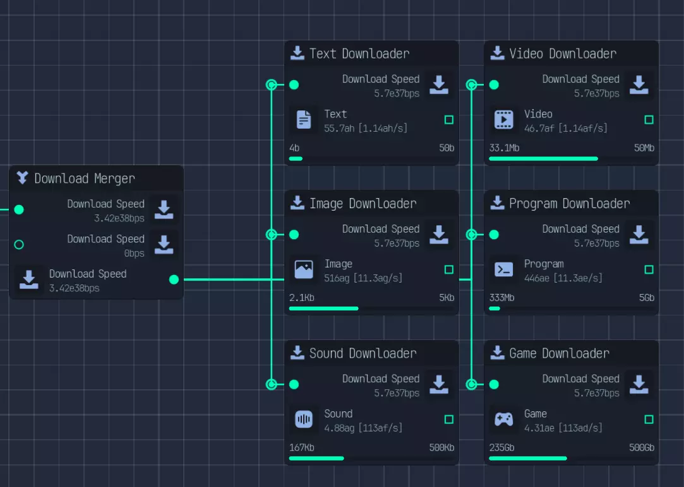Click Game Downloader's download speed icon
684x487 pixels.
pos(639,385)
